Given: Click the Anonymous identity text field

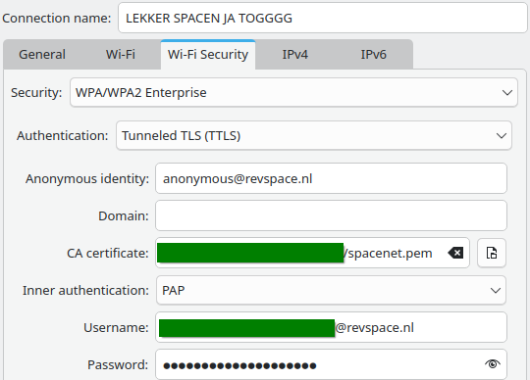Looking at the screenshot, I should (331, 178).
